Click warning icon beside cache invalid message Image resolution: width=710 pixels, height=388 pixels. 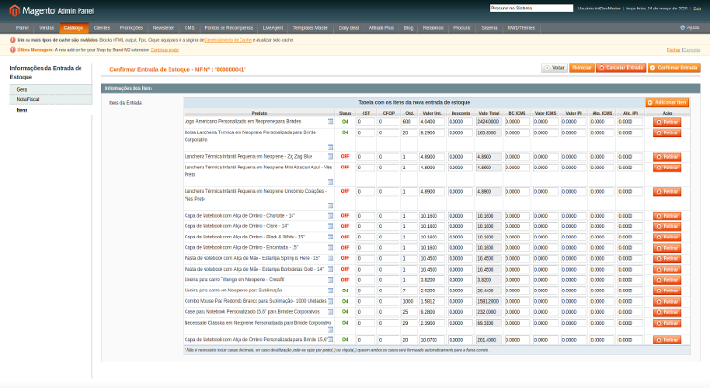(12, 40)
